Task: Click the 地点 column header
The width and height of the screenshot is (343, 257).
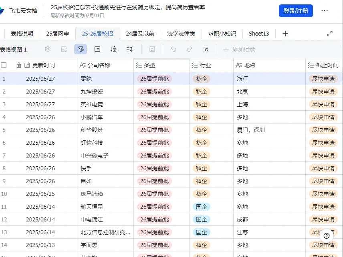Action: (270, 65)
